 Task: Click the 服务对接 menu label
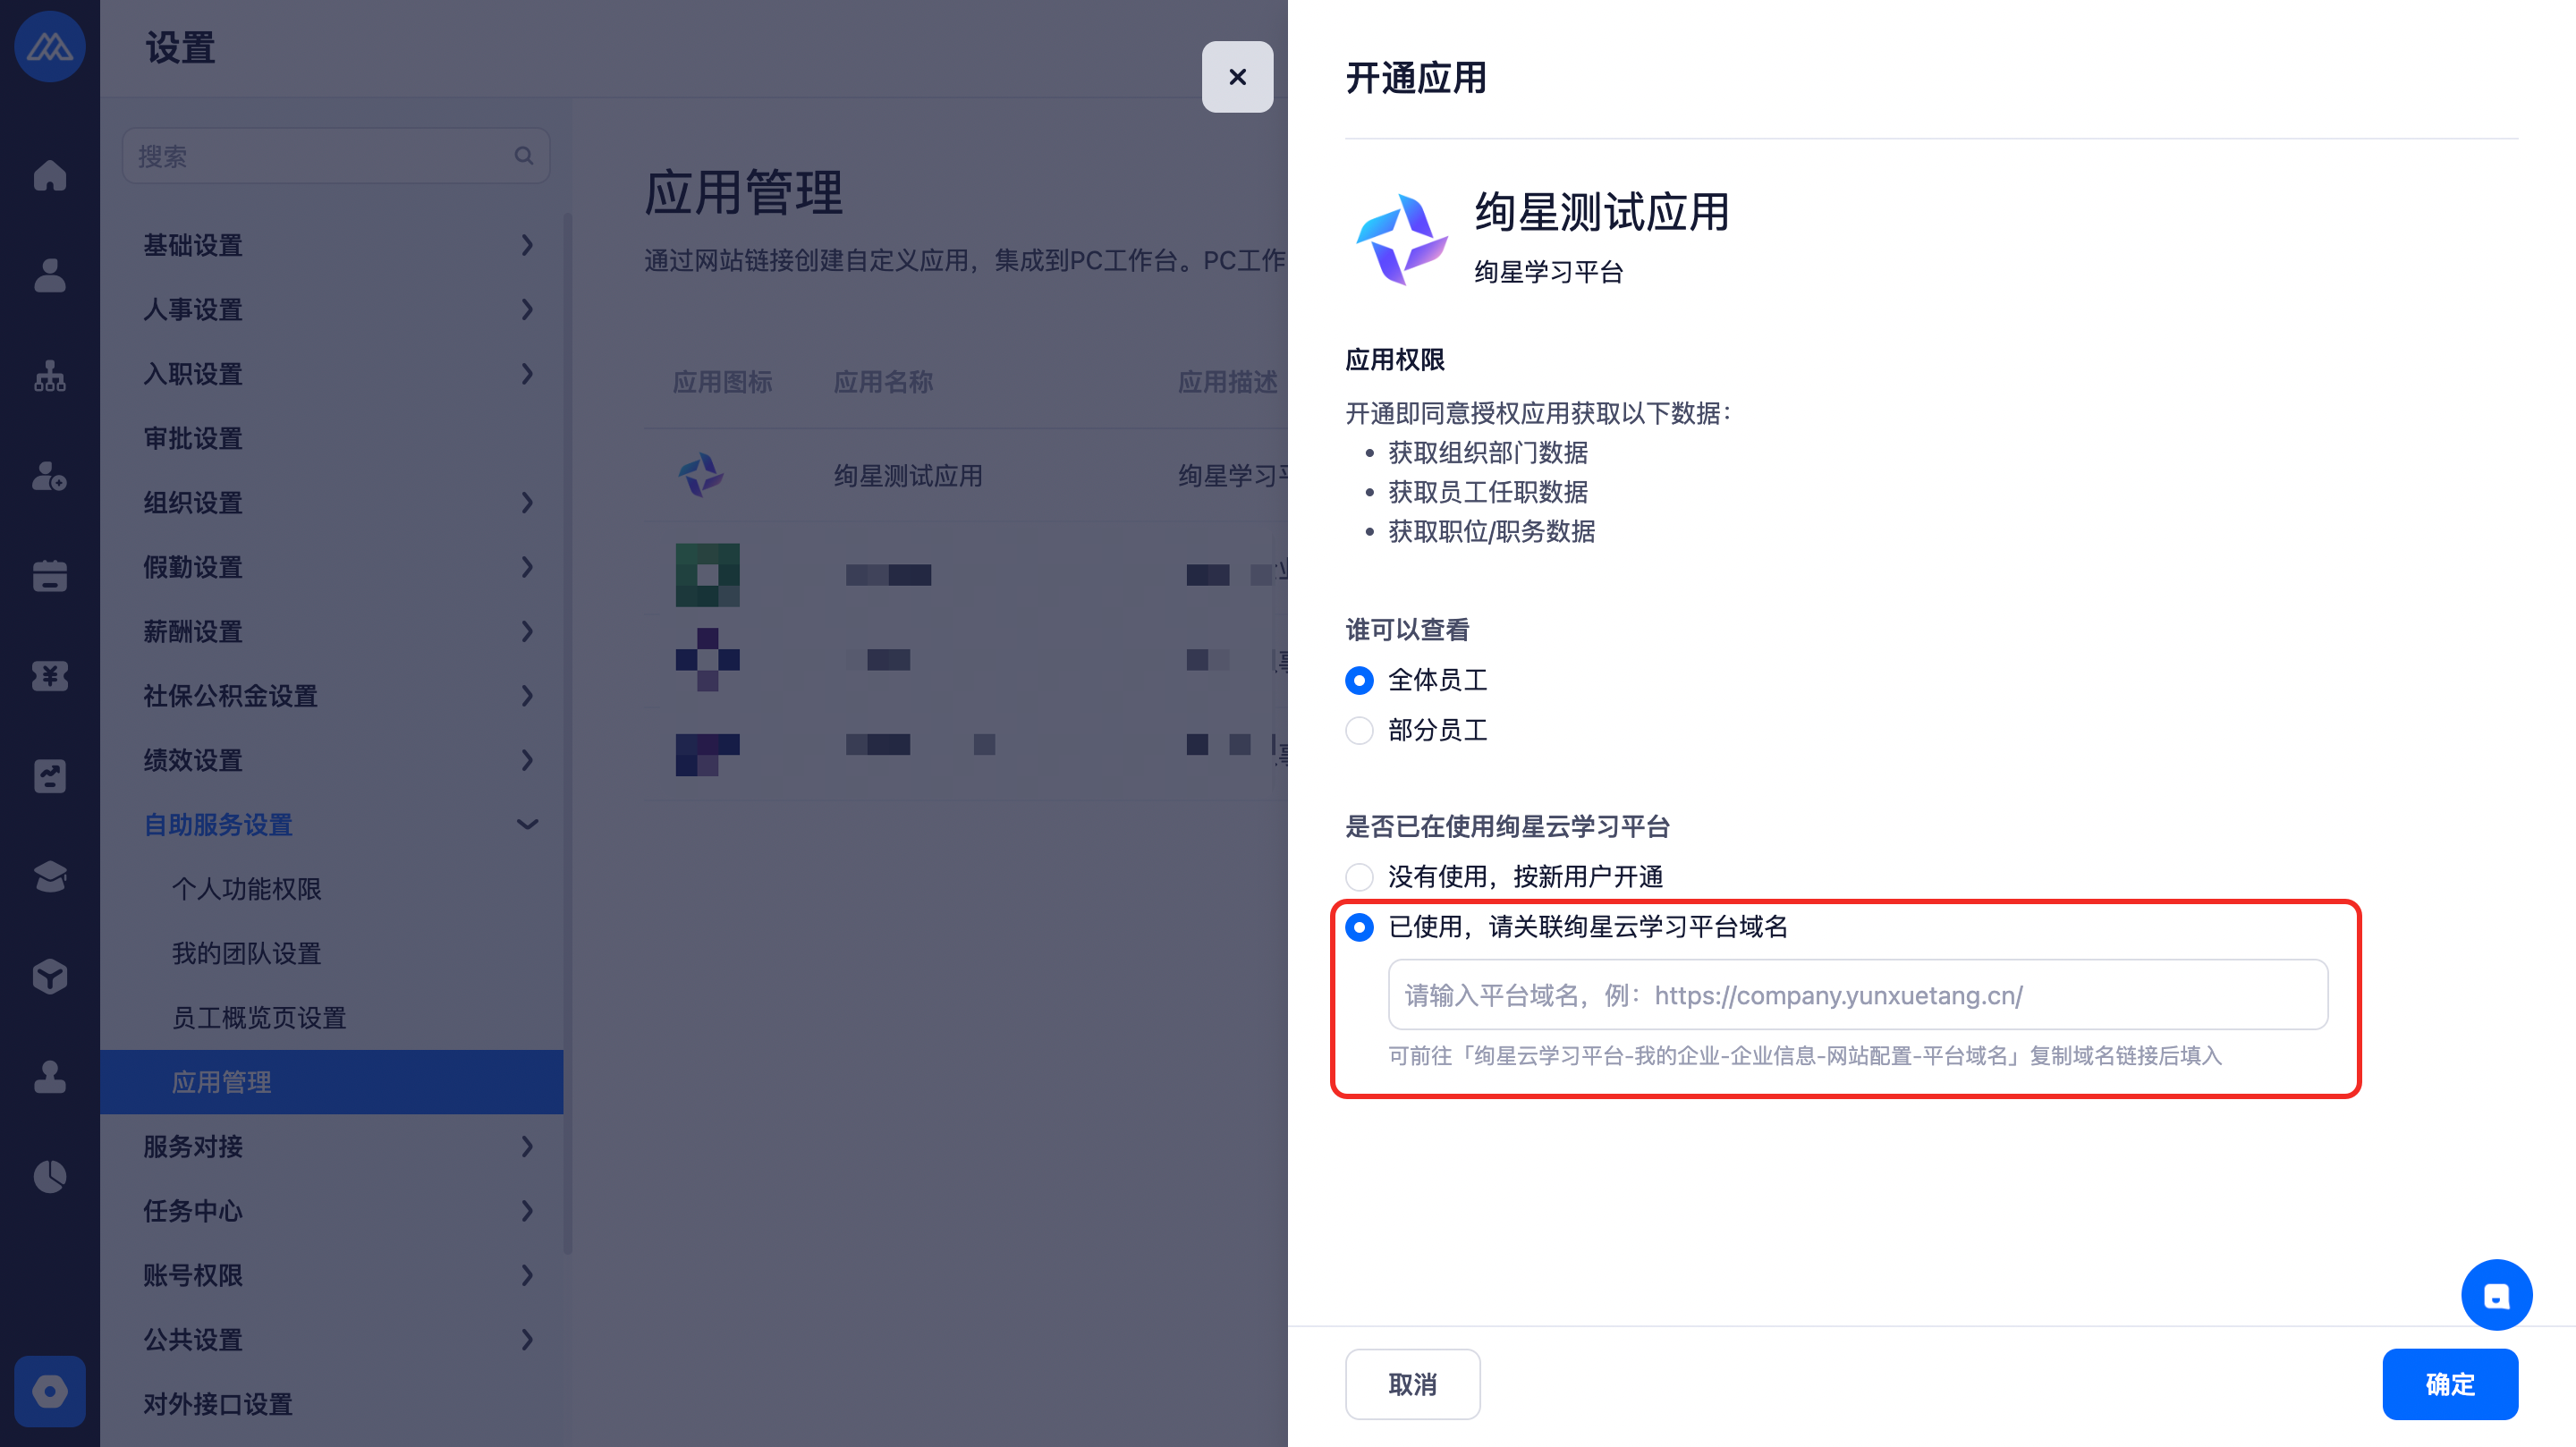point(193,1147)
